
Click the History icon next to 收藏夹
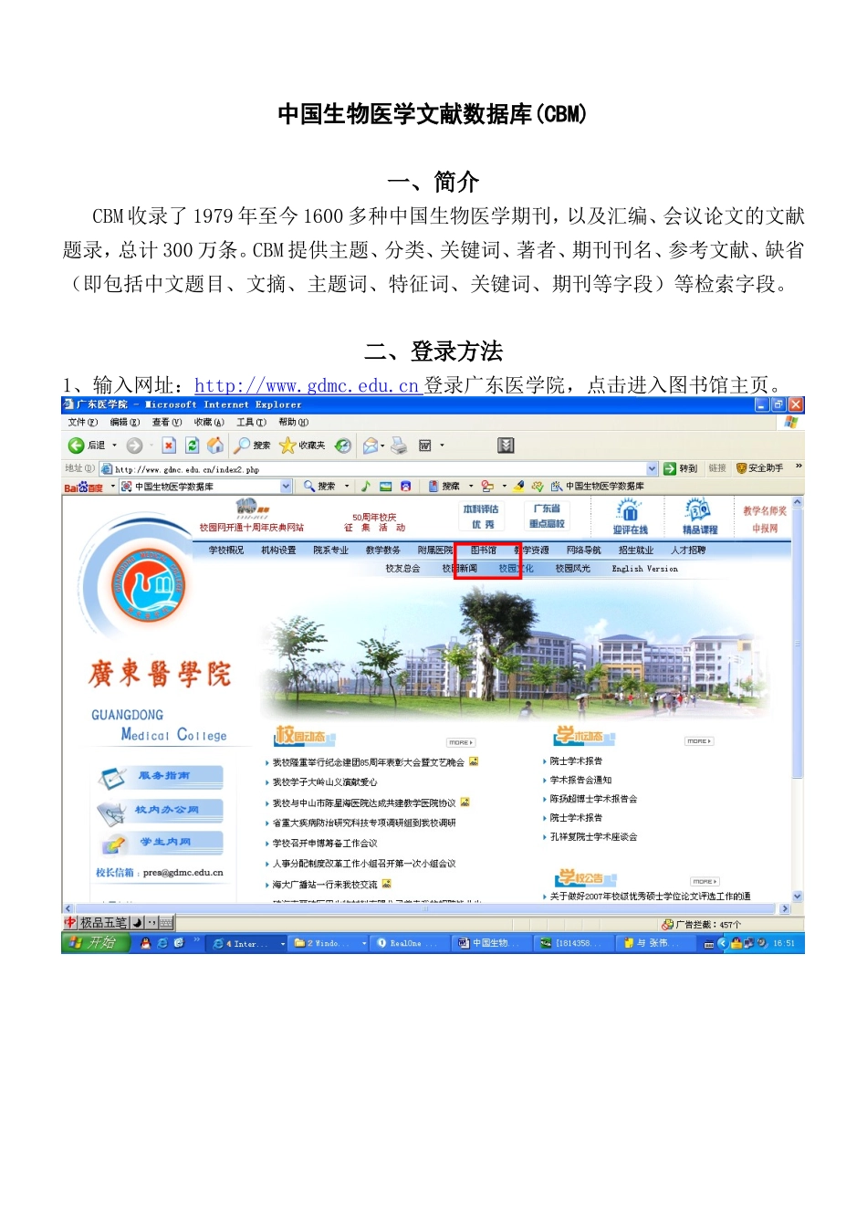(x=343, y=446)
